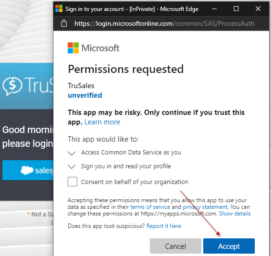The height and width of the screenshot is (256, 271).
Task: Click the TruSales dollar speech bubble logo
Action: [12, 85]
